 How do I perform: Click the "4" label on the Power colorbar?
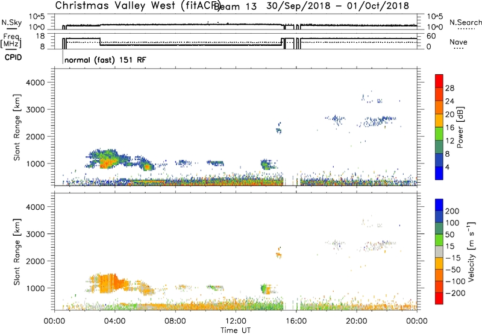tap(448, 168)
